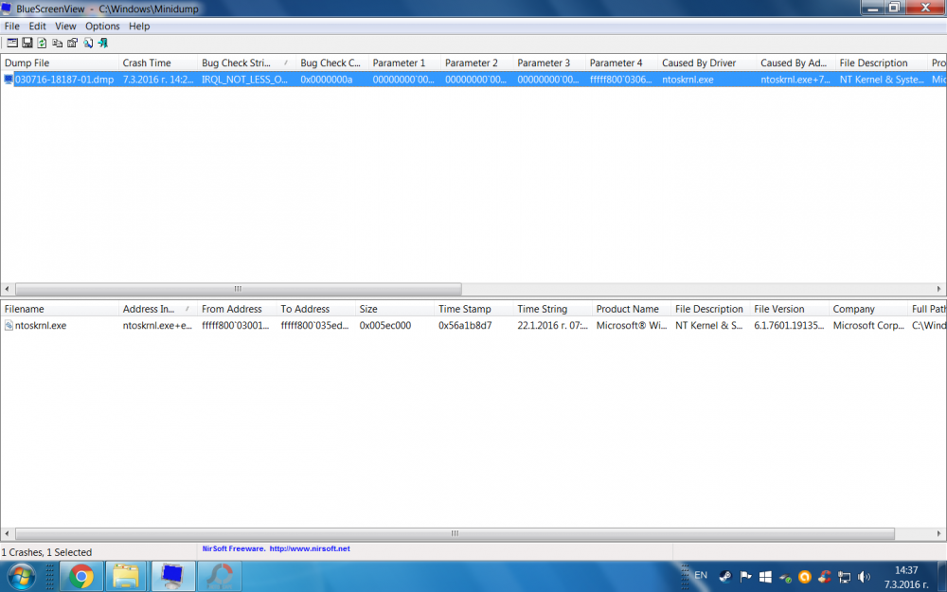Sort lower pane by Company column header
Image resolution: width=947 pixels, height=592 pixels.
tap(867, 309)
